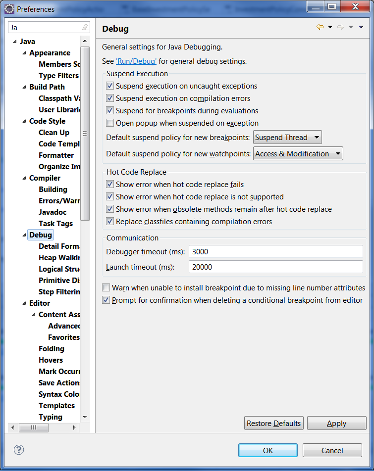Click tree horizontal scrollbar left arrow
This screenshot has width=374, height=471.
point(12,427)
